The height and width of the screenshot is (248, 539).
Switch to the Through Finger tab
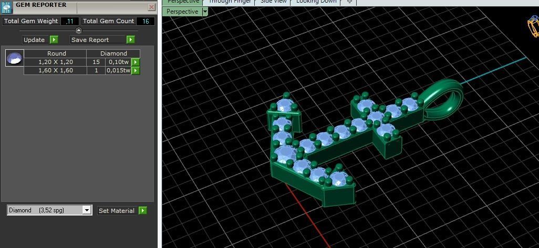pos(230,2)
